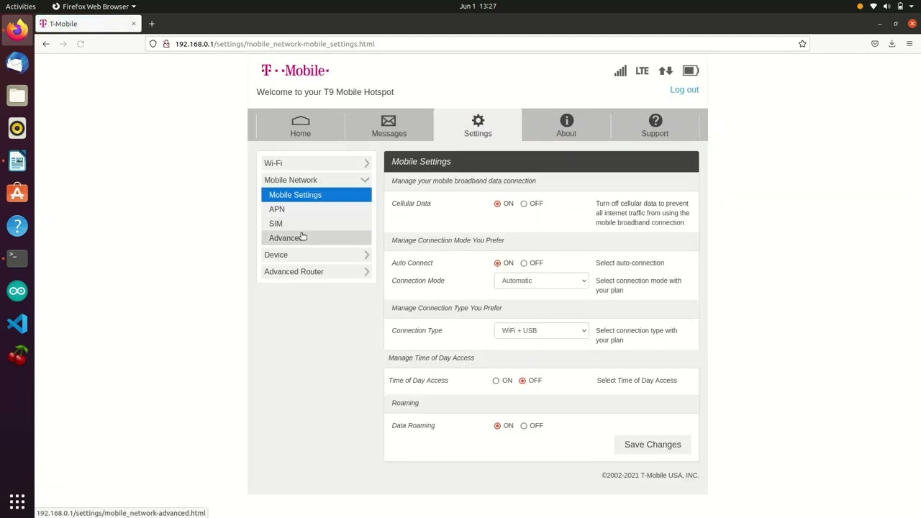Collapse the Mobile Network section

[317, 180]
